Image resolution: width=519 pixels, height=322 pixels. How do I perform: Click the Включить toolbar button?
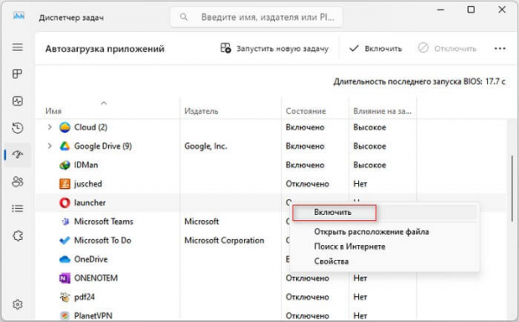[x=375, y=48]
